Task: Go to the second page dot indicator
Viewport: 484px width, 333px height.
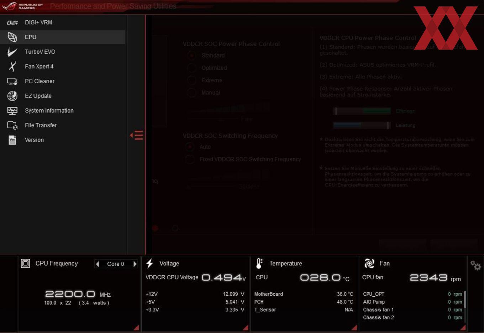Action: click(175, 228)
